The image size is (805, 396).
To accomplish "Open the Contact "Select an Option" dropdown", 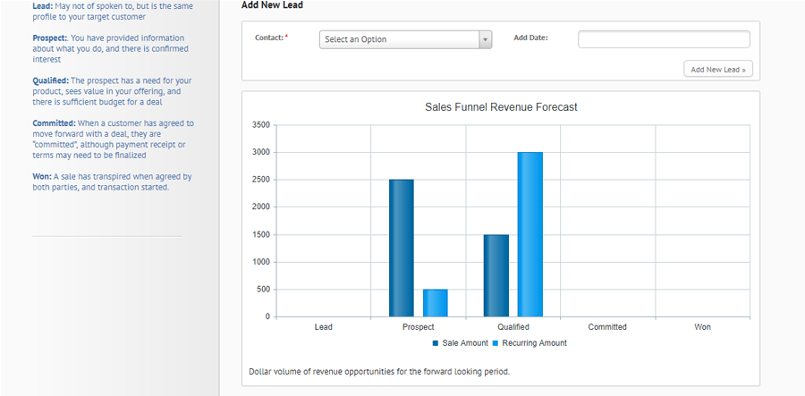I will (405, 39).
